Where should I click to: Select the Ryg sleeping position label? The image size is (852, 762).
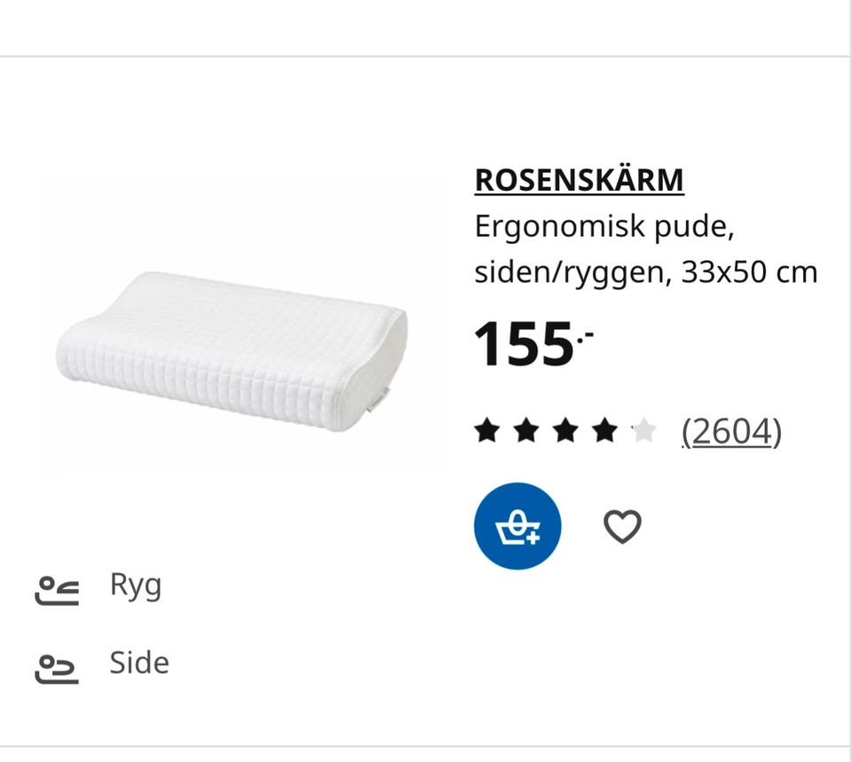pos(136,585)
